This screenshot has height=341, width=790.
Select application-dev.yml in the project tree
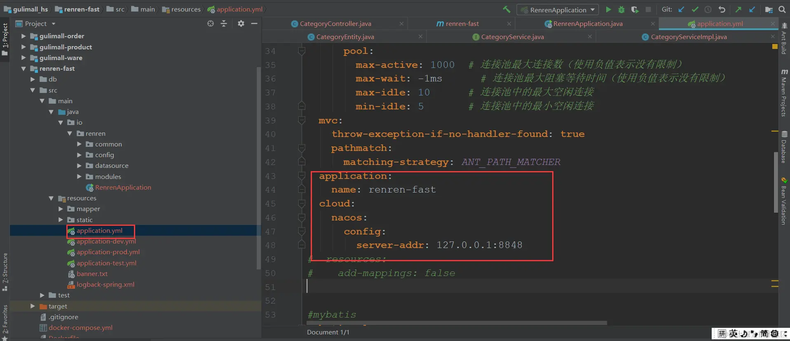pos(102,241)
